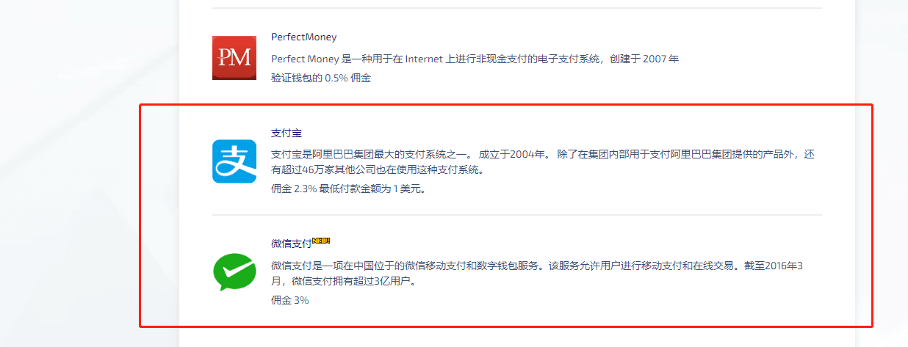Click the word Internet in PerfectMoney description

point(424,59)
